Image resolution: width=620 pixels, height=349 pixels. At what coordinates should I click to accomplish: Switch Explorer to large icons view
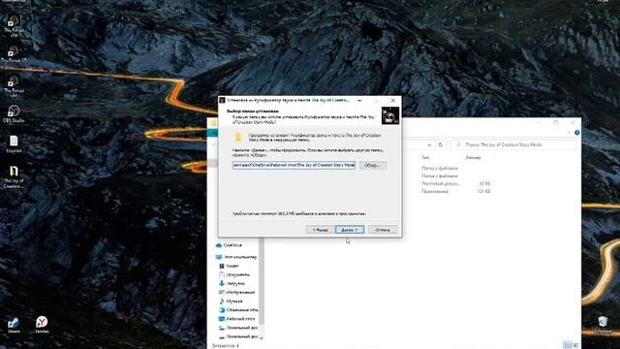click(575, 345)
